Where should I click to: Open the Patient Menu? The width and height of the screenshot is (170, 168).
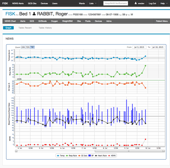click(x=162, y=21)
